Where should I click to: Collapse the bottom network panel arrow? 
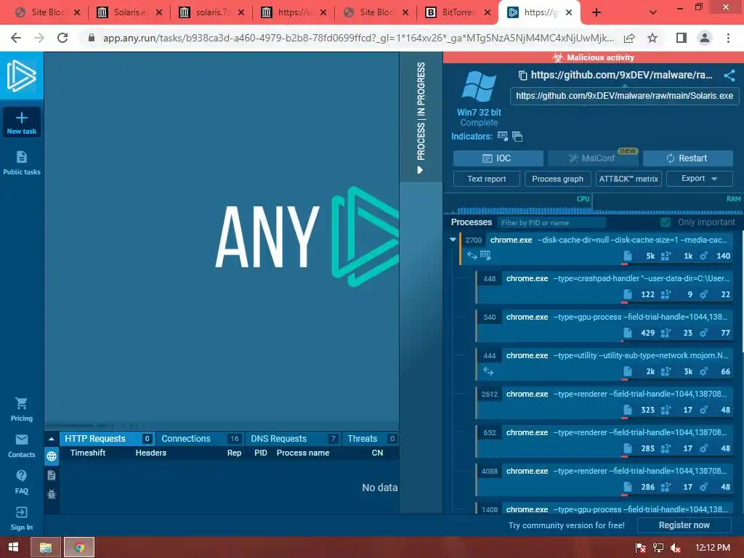pos(52,439)
